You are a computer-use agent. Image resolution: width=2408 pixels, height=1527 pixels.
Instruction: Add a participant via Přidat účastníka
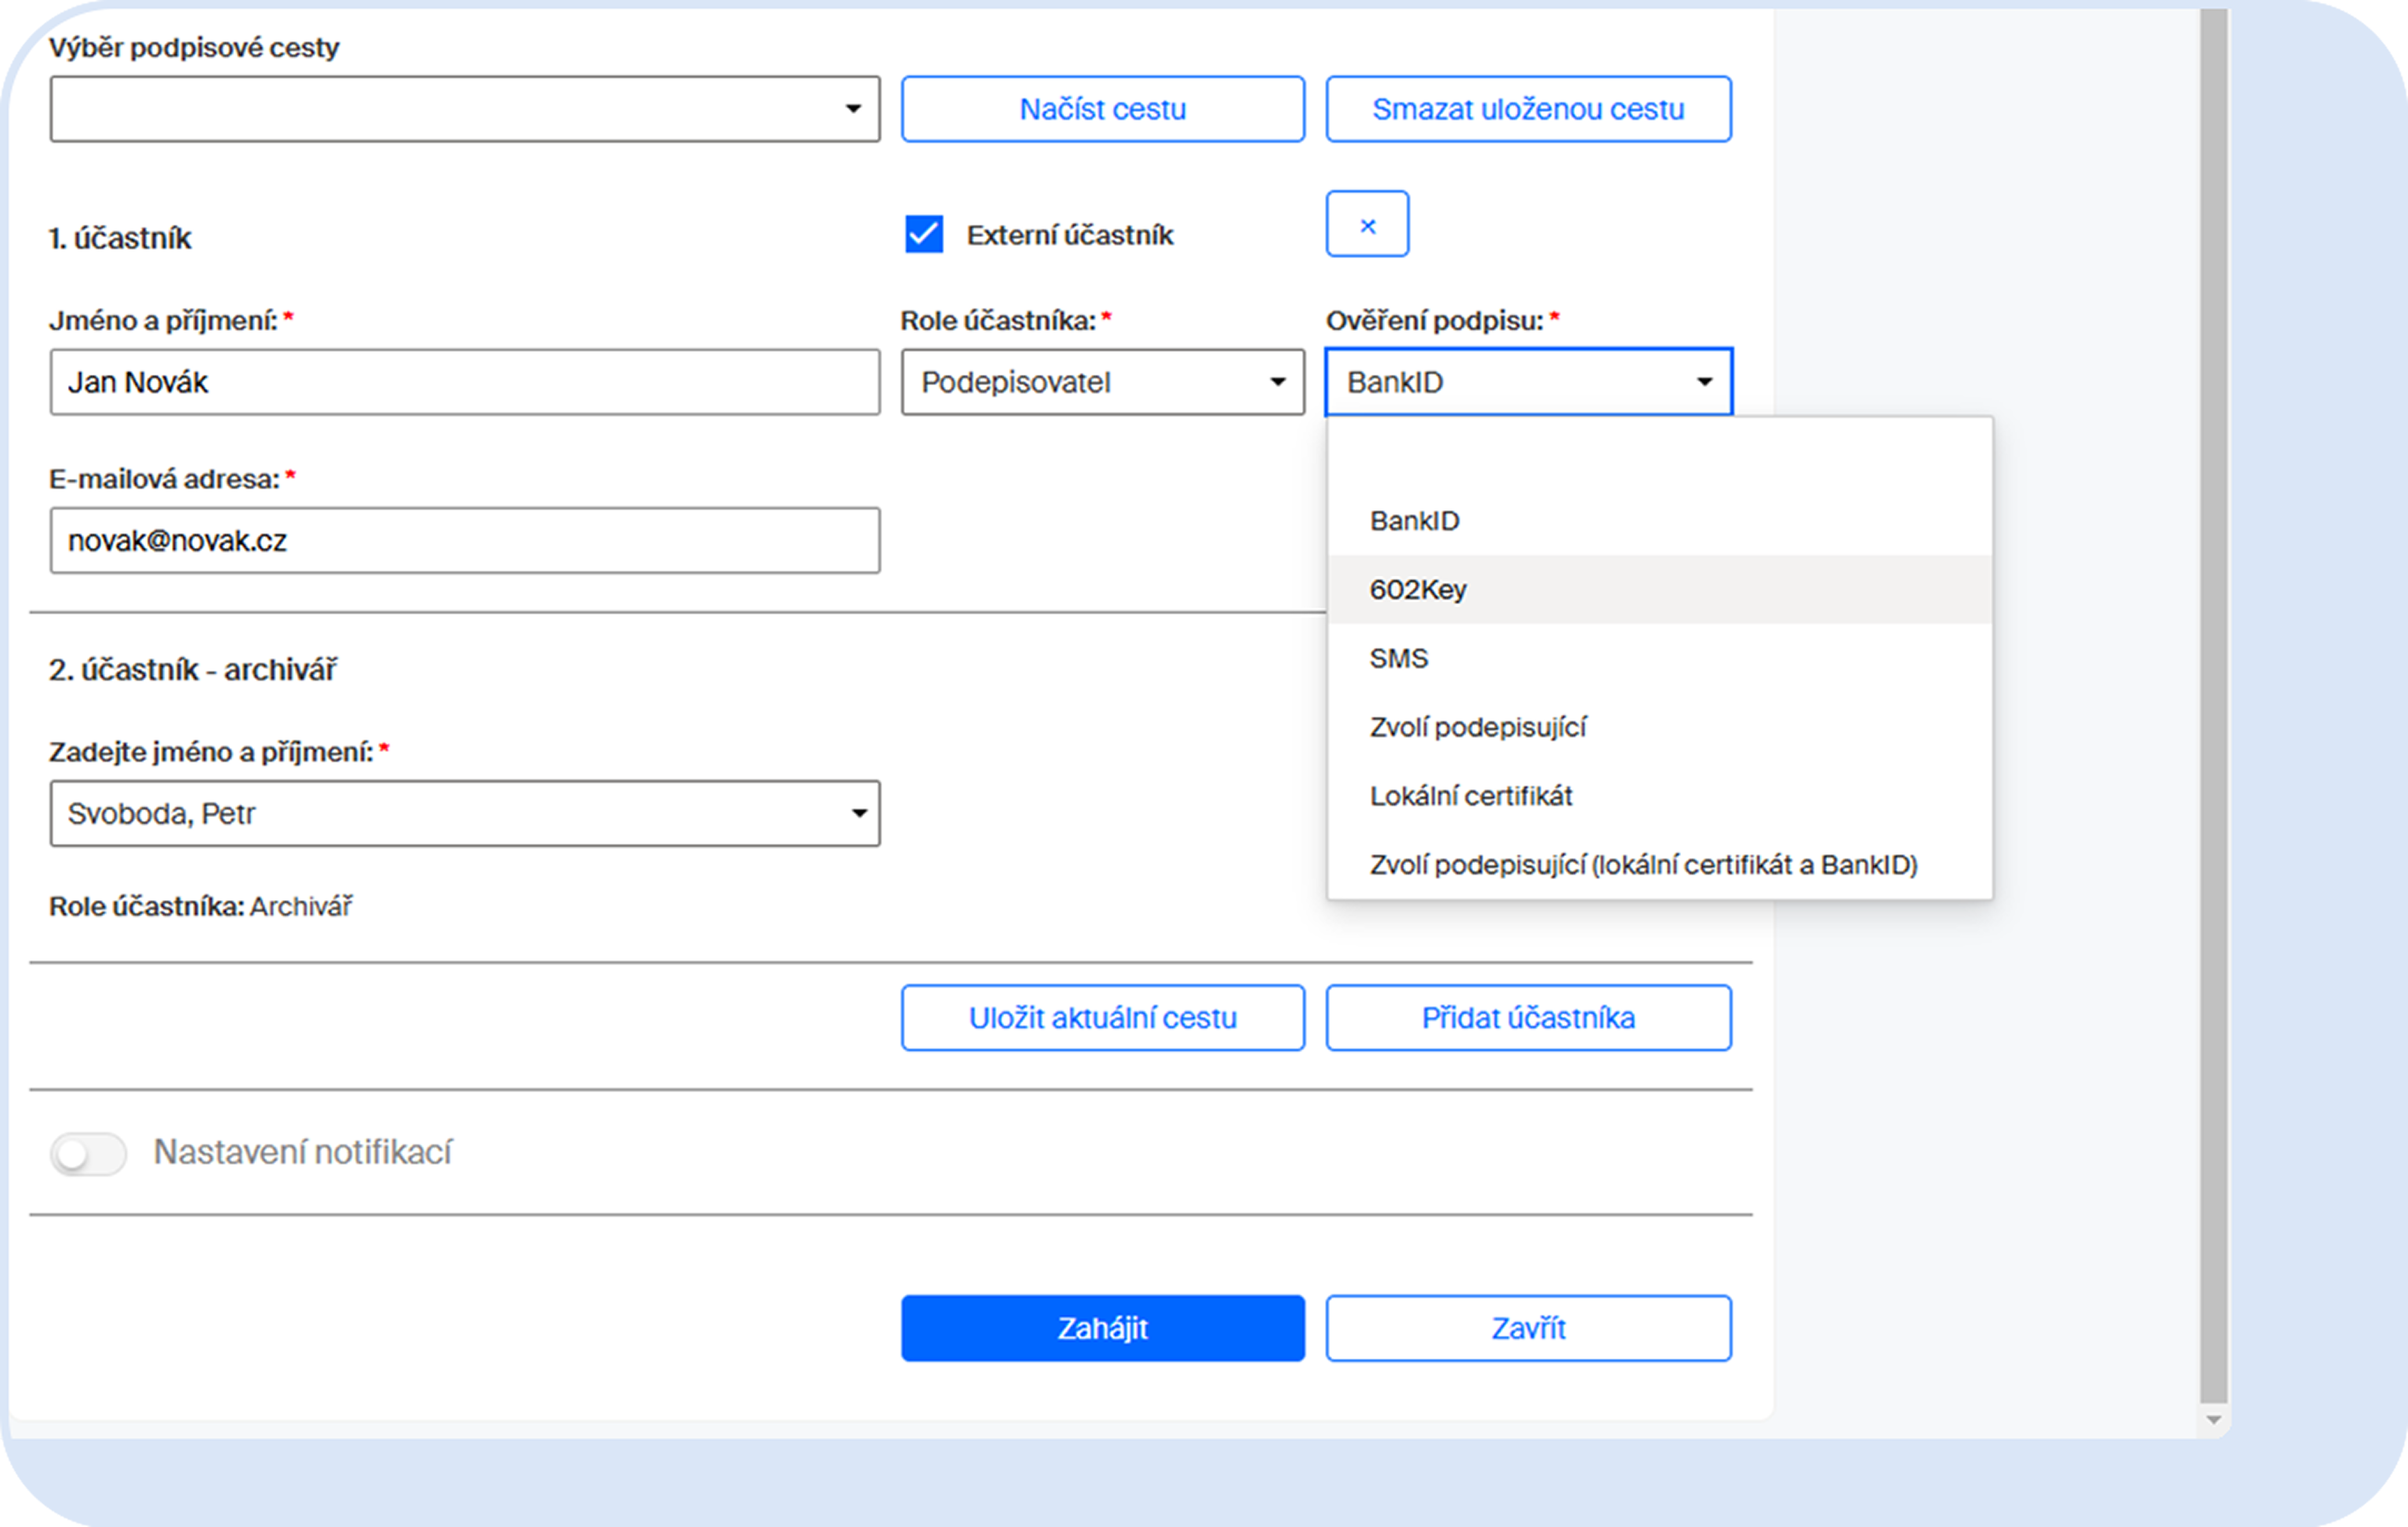pyautogui.click(x=1528, y=1018)
